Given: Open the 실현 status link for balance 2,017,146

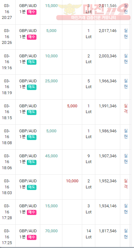Looking at the screenshot, I should 126,34.
